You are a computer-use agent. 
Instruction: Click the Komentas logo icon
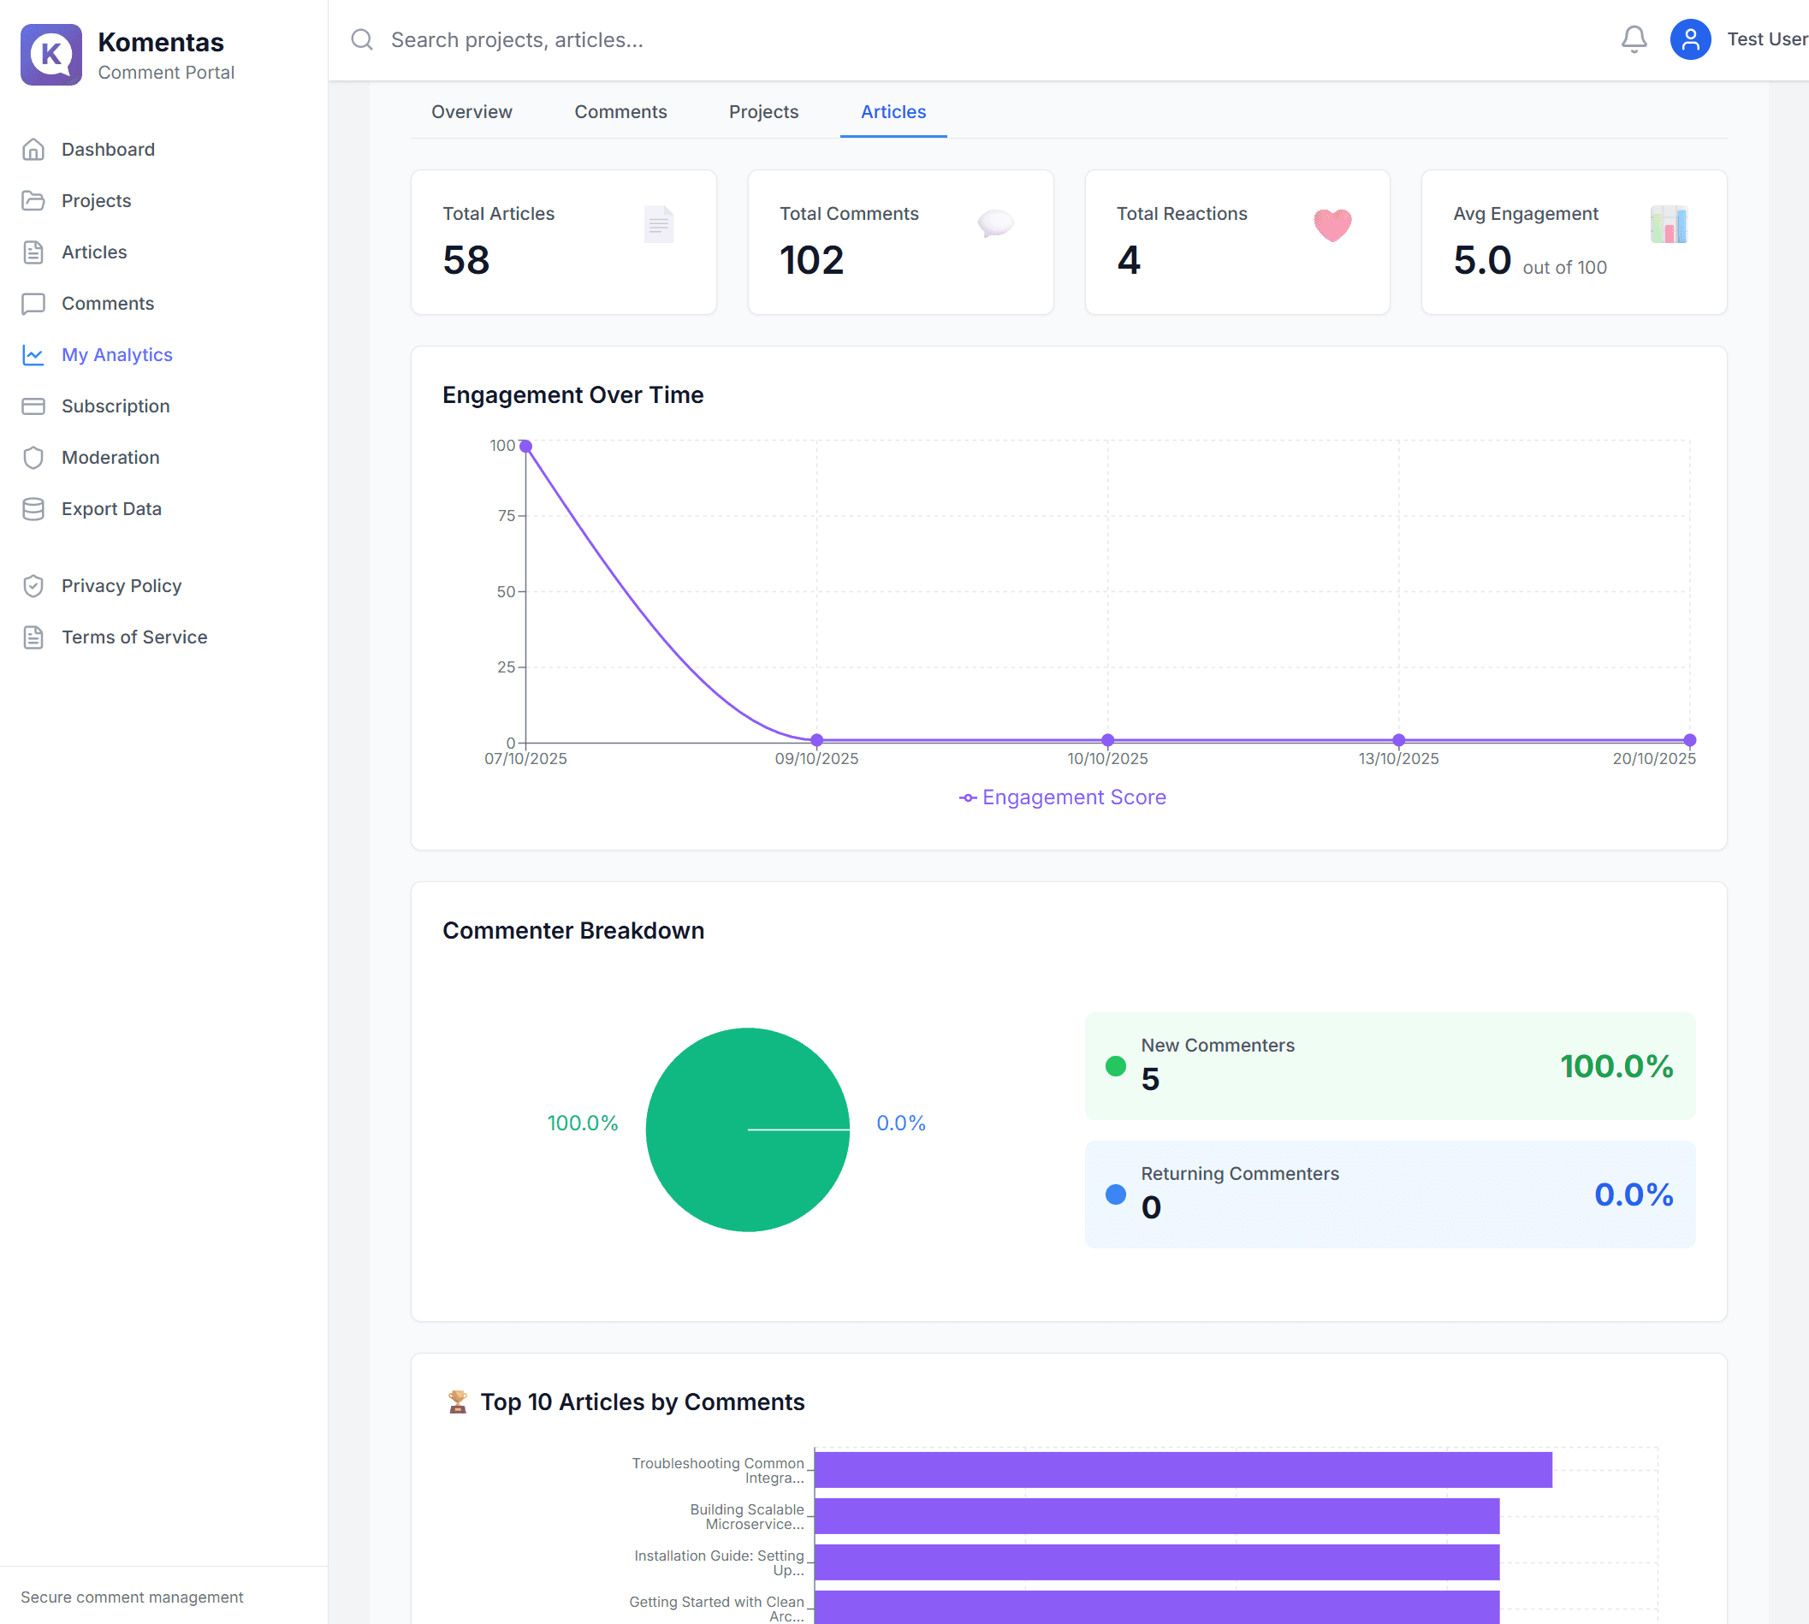(x=50, y=55)
